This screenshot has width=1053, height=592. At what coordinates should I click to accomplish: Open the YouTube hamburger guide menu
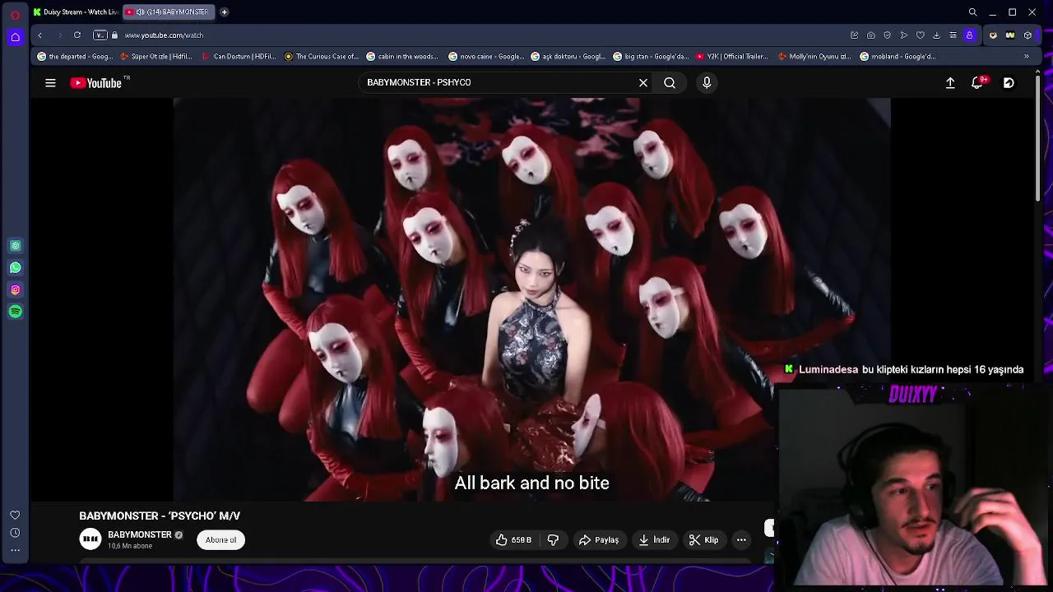click(50, 82)
